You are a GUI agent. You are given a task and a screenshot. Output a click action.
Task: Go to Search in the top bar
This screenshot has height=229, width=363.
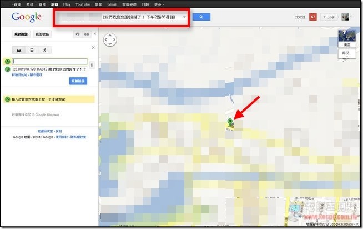tap(29, 4)
